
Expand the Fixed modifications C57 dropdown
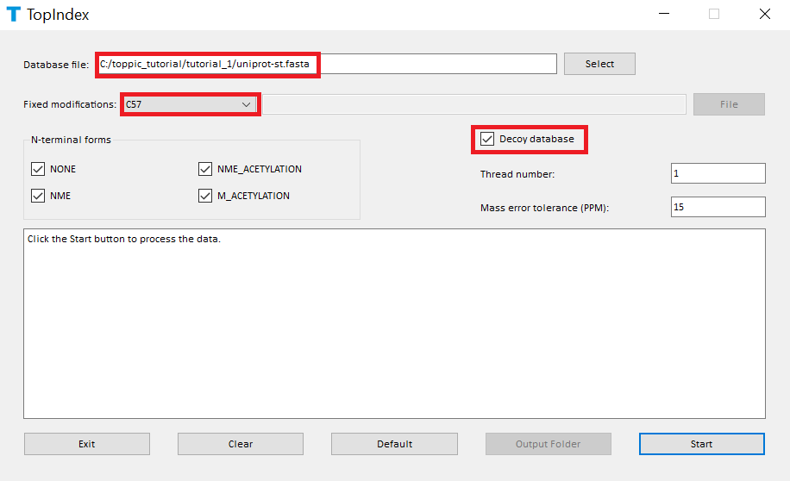coord(191,104)
